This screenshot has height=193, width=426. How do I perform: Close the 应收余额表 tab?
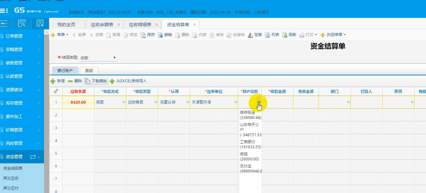coord(118,25)
